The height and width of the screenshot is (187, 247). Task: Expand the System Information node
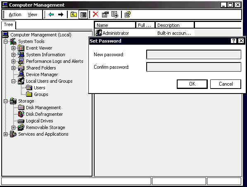click(x=13, y=55)
